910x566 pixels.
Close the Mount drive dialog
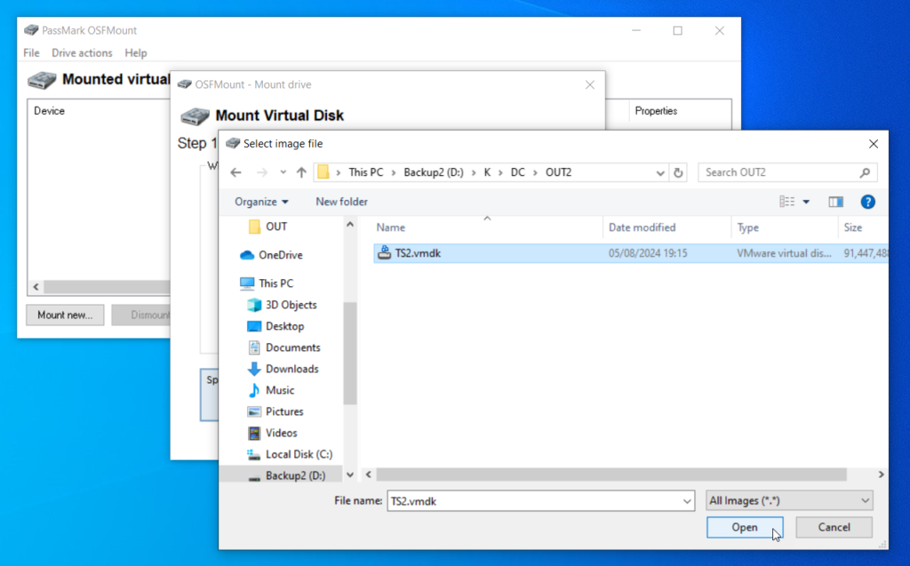click(590, 84)
